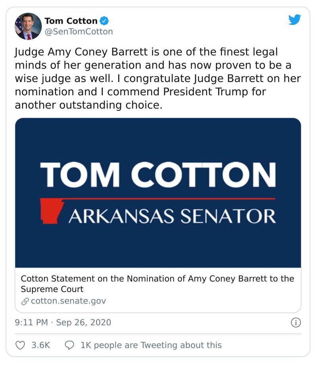
Task: Like the tweet with heart icon
Action: (20, 345)
